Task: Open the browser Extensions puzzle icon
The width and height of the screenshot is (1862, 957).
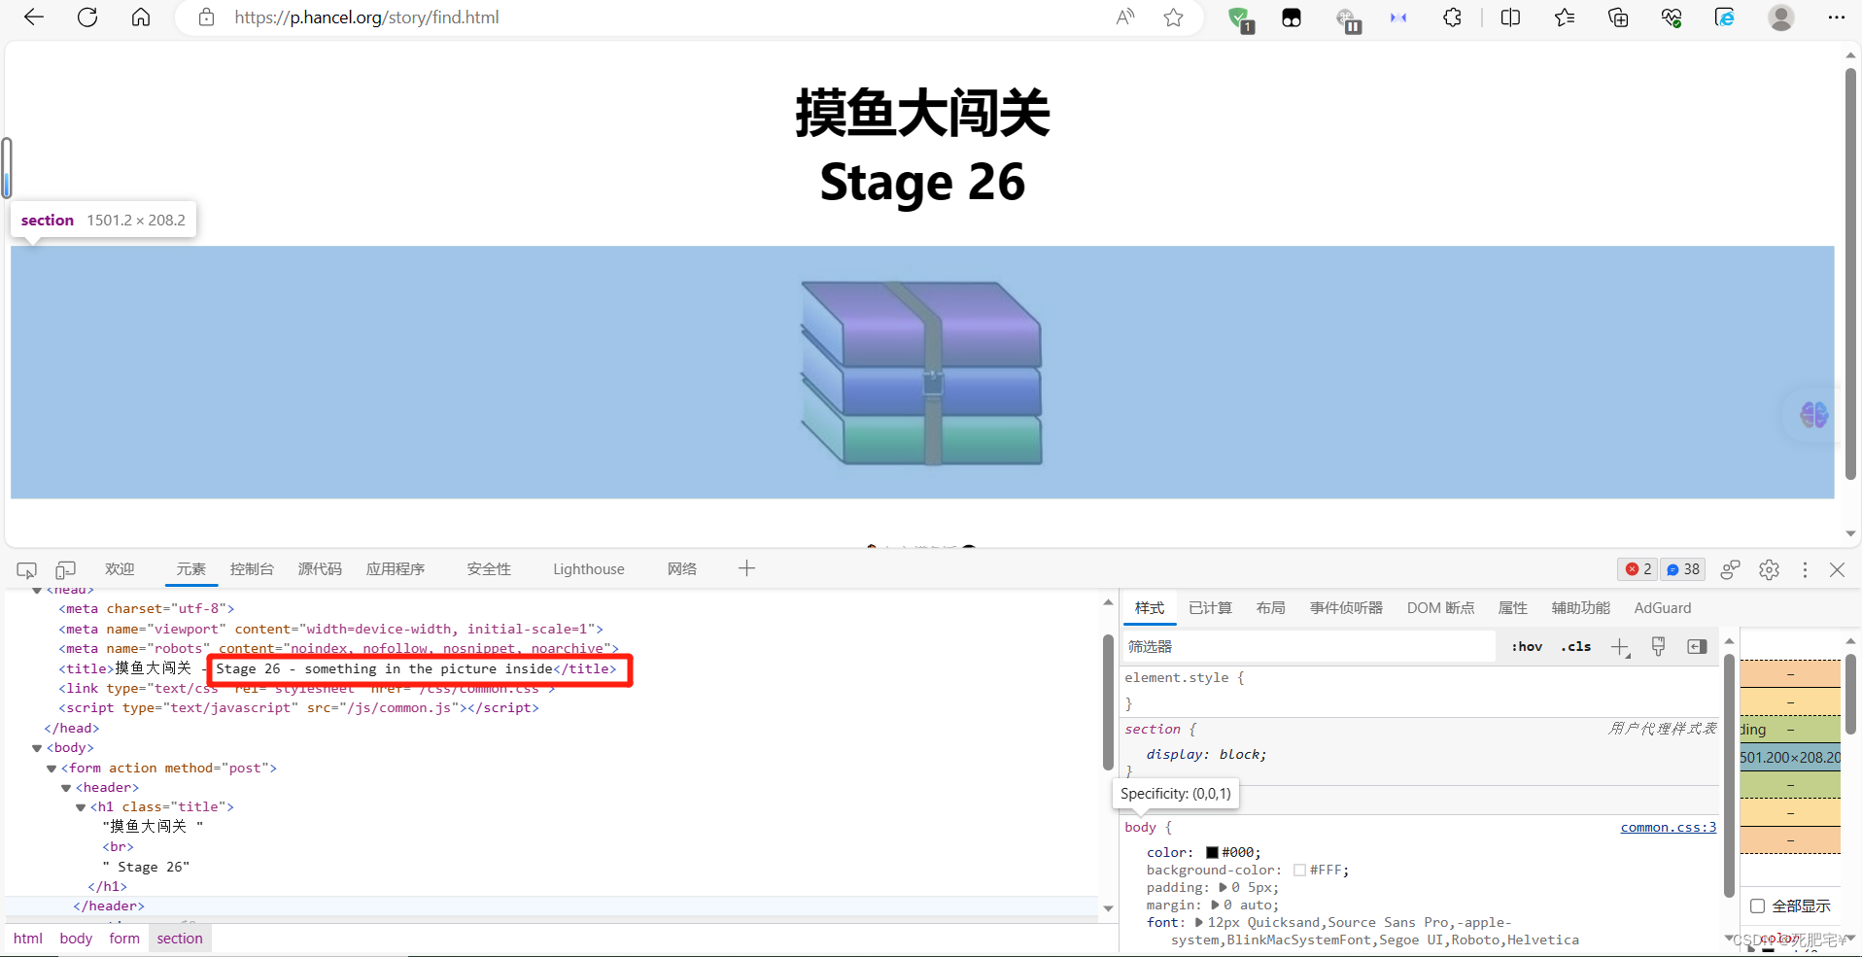Action: point(1452,17)
